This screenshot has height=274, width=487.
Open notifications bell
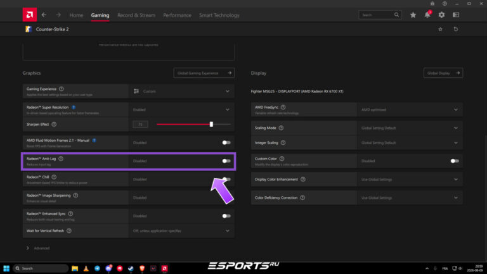click(x=427, y=15)
